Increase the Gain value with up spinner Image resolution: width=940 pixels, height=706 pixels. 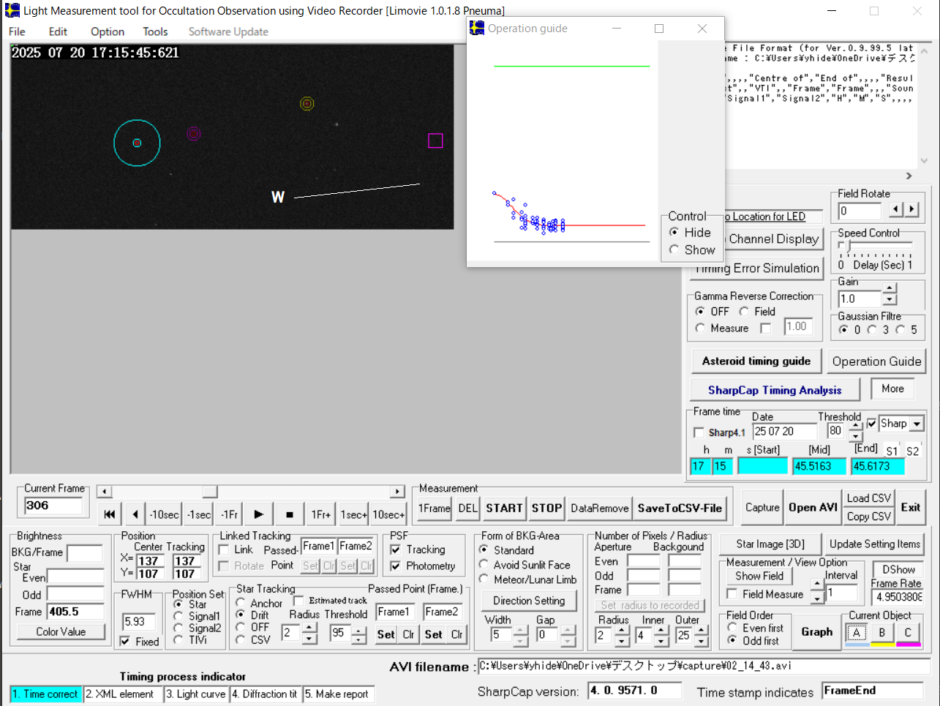coord(890,288)
